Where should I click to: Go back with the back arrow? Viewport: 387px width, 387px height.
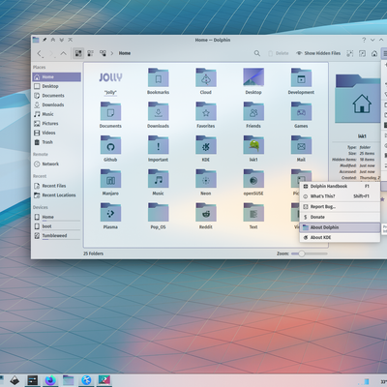40,53
